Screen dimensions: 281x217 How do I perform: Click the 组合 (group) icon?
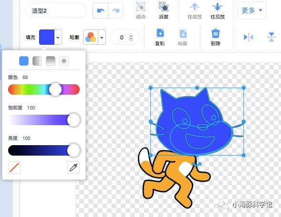(141, 7)
